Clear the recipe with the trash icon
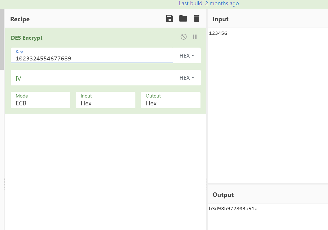This screenshot has height=230, width=328. coord(197,18)
